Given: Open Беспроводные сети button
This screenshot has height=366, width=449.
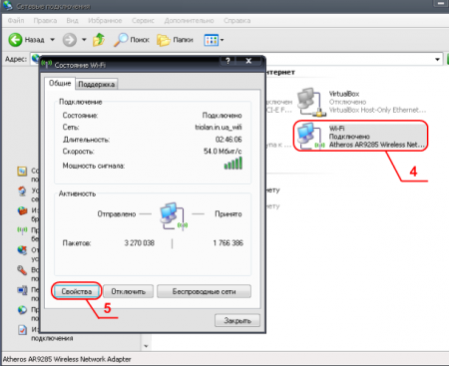Looking at the screenshot, I should click(x=204, y=291).
